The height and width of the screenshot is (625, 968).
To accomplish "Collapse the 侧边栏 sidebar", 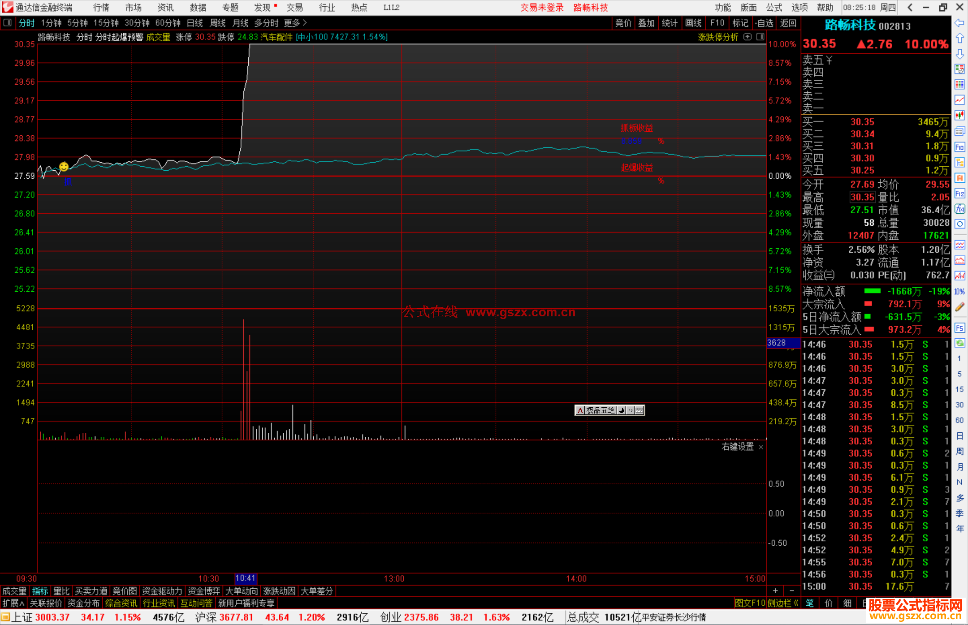I will click(x=783, y=603).
